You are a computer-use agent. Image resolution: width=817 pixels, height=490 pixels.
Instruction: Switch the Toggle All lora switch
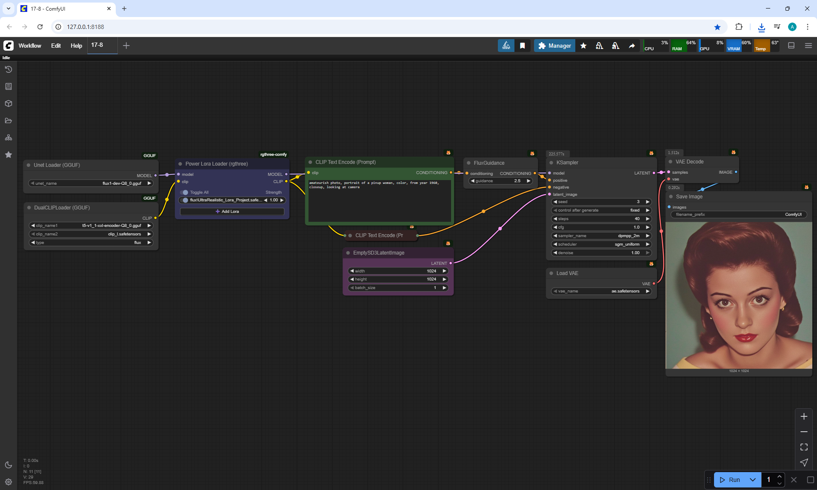[185, 192]
